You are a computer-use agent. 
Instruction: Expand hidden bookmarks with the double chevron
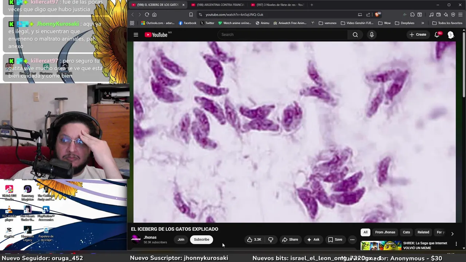tap(422, 23)
